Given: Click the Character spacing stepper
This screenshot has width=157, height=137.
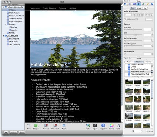Looking at the screenshot, I should tap(153, 30).
